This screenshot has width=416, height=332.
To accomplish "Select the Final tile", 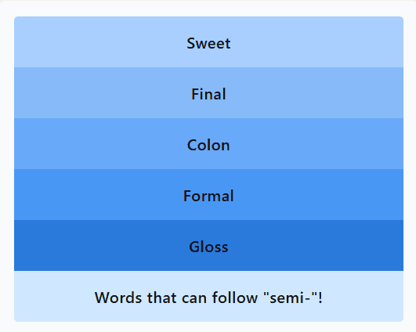I will [208, 93].
